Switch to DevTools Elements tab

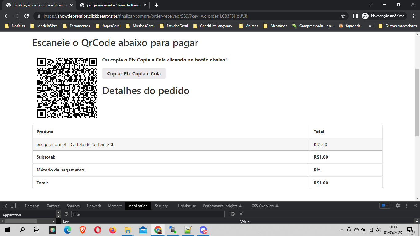pos(32,206)
